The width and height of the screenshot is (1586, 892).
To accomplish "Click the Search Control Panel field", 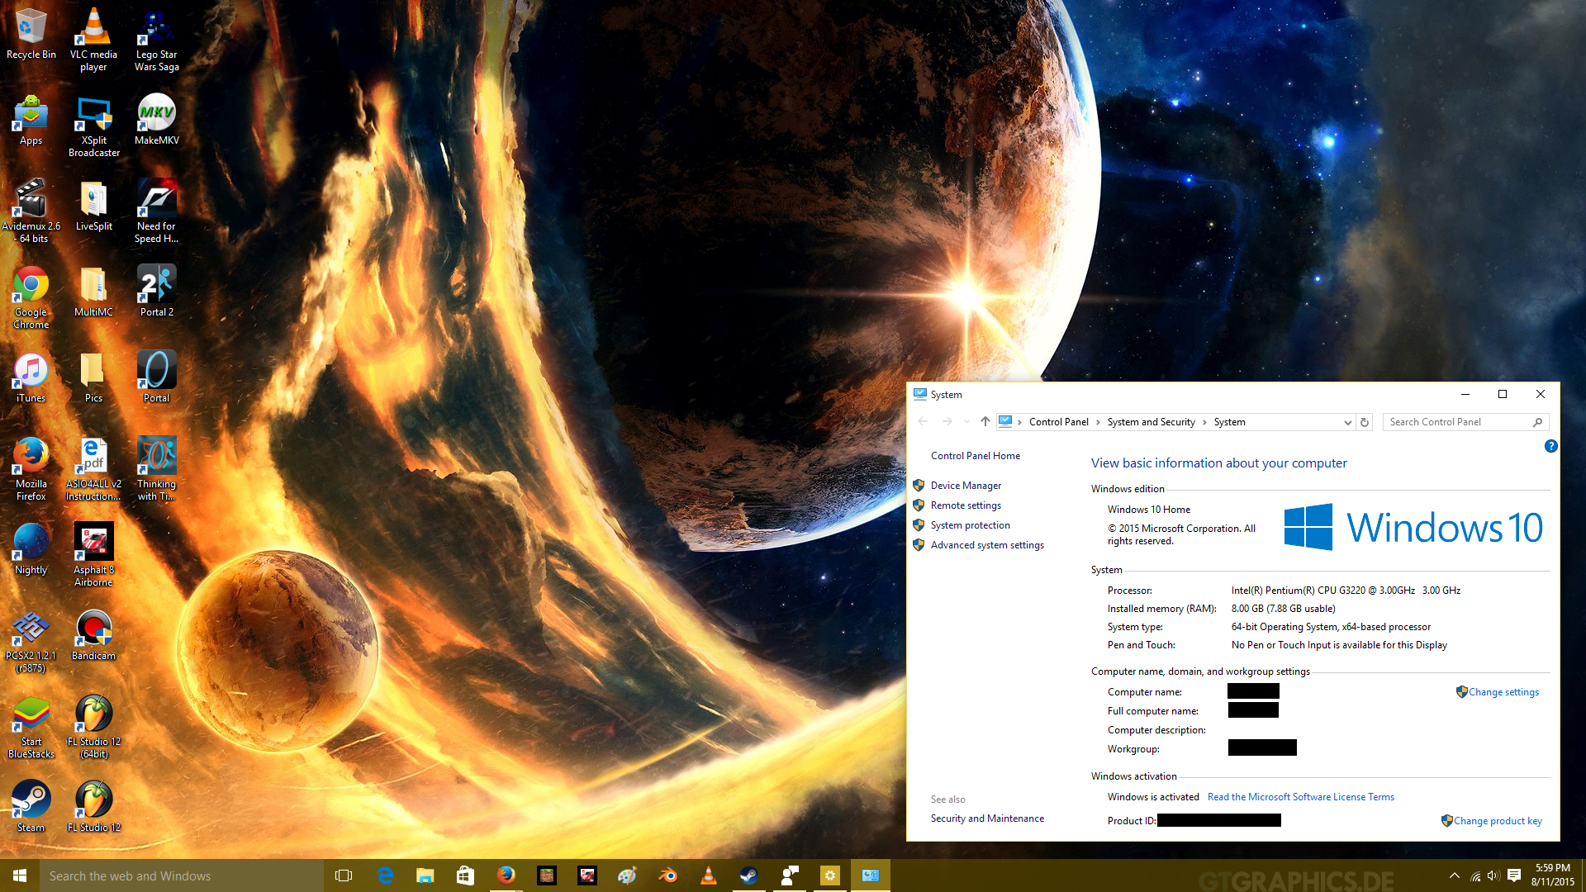I will coord(1465,422).
